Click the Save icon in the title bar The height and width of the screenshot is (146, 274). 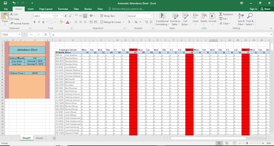[x=5, y=3]
